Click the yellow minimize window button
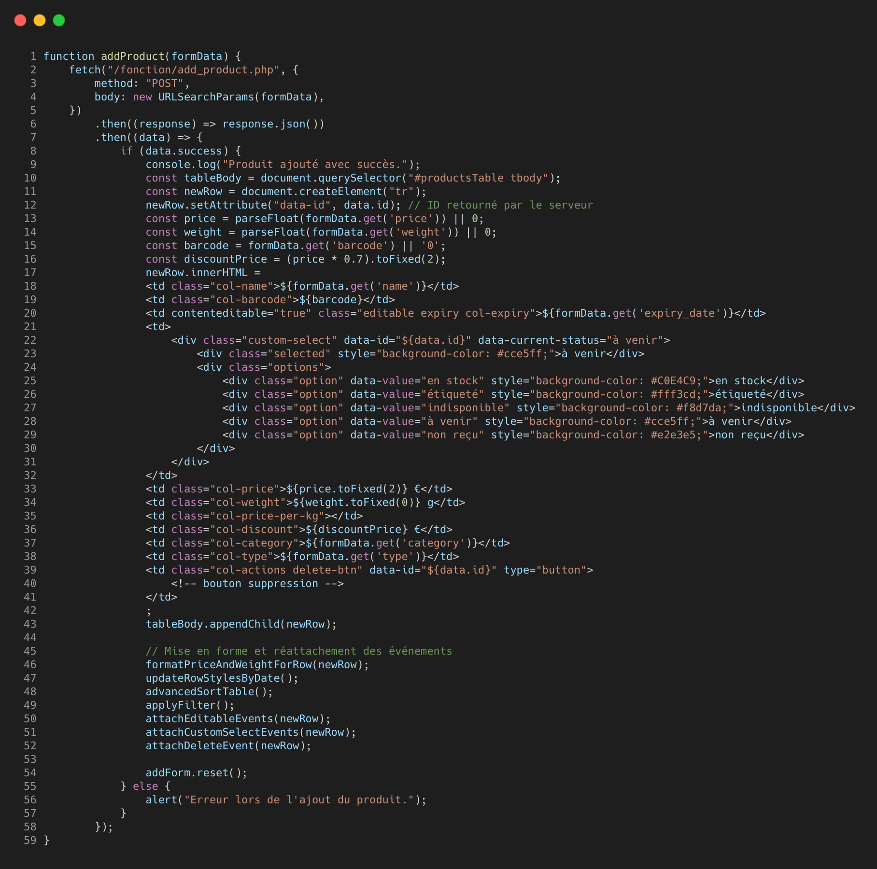Screen dimensions: 877x869 coord(39,20)
